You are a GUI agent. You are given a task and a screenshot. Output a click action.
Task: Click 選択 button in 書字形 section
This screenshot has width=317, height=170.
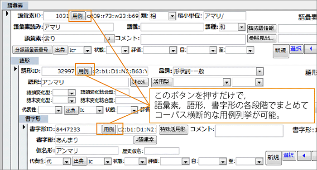pyautogui.click(x=289, y=156)
